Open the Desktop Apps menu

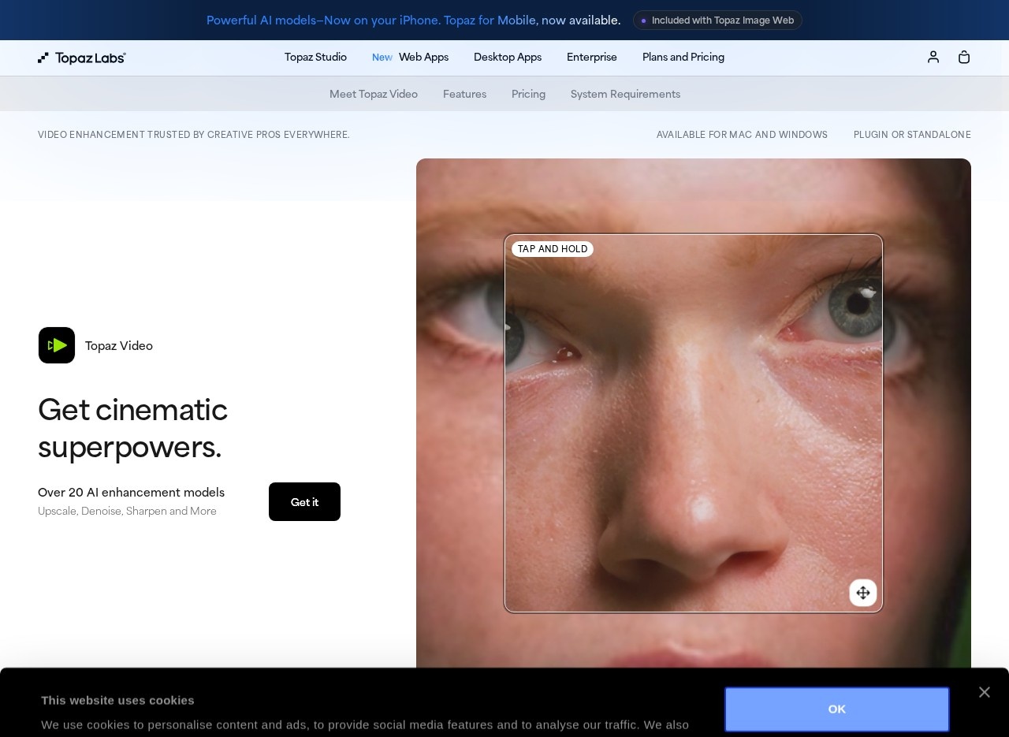coord(508,58)
